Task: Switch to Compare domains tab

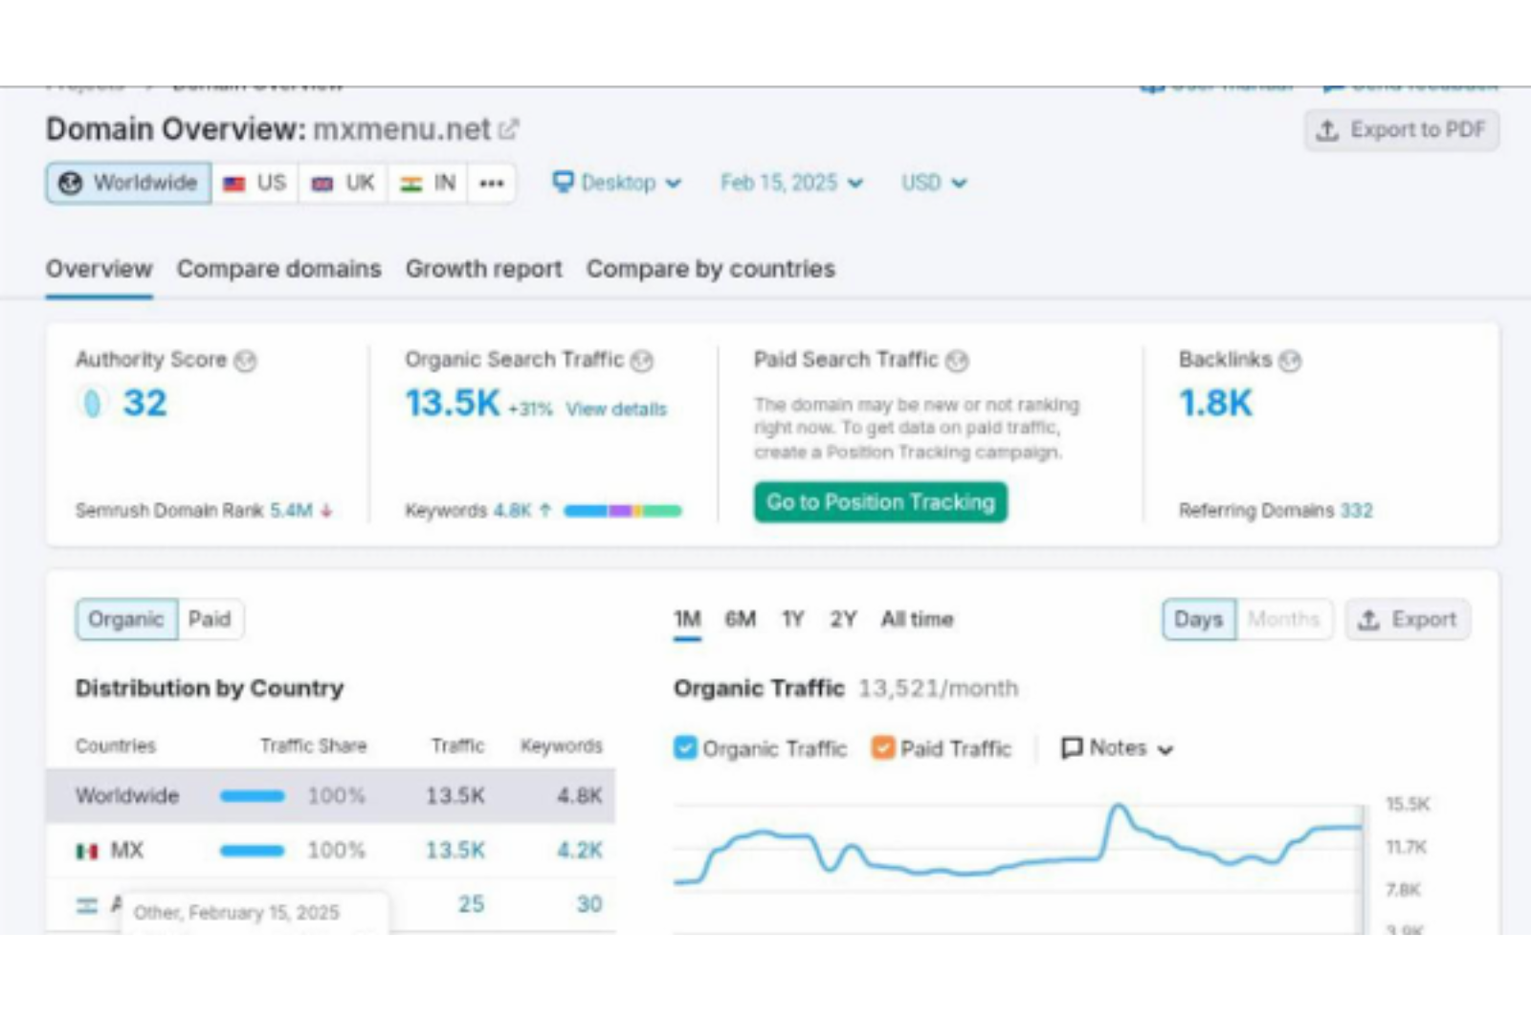Action: point(278,269)
